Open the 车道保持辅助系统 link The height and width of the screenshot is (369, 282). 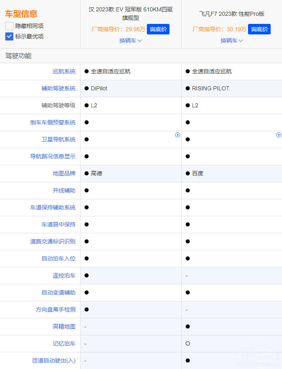point(53,207)
